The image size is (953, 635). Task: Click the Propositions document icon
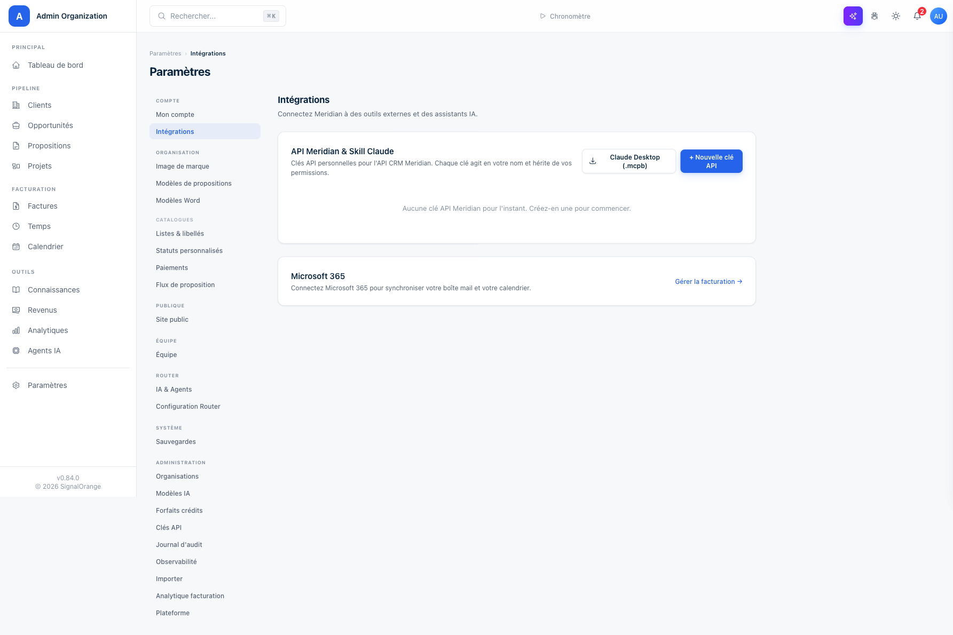point(16,146)
